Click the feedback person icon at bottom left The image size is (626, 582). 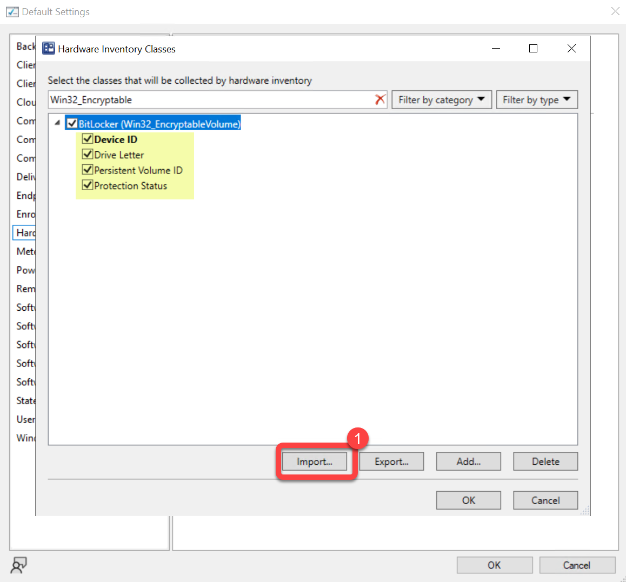(x=18, y=565)
